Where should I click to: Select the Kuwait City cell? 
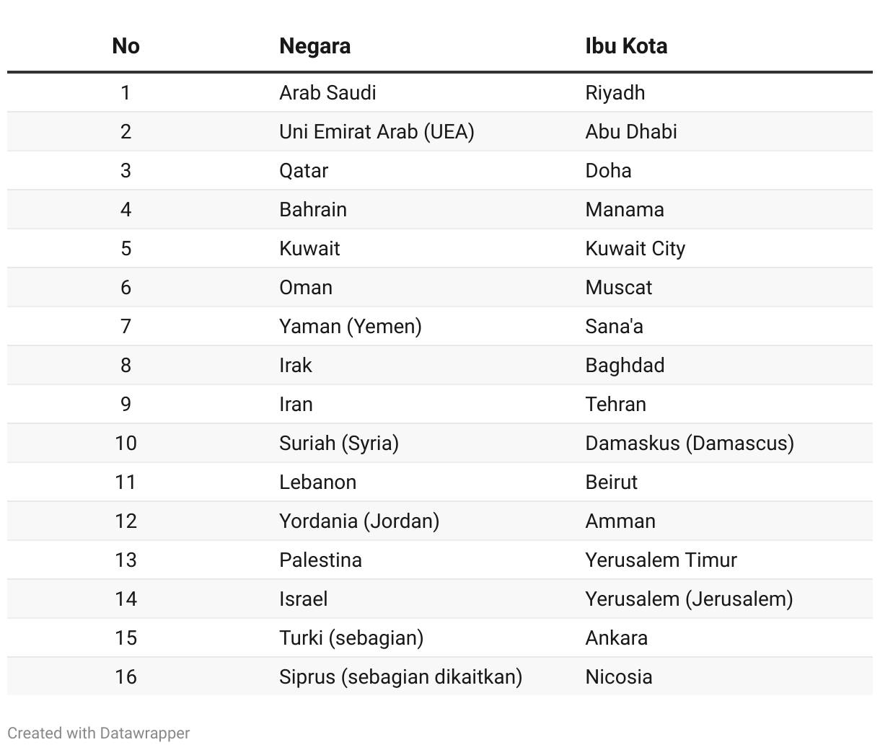[635, 249]
